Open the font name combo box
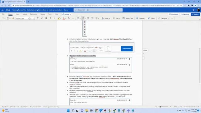This screenshot has width=201, height=113. coord(23,18)
